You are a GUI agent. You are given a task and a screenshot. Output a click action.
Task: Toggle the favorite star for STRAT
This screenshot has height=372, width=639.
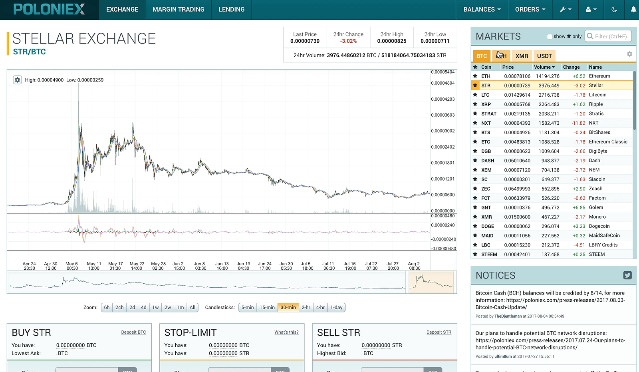[x=475, y=113]
